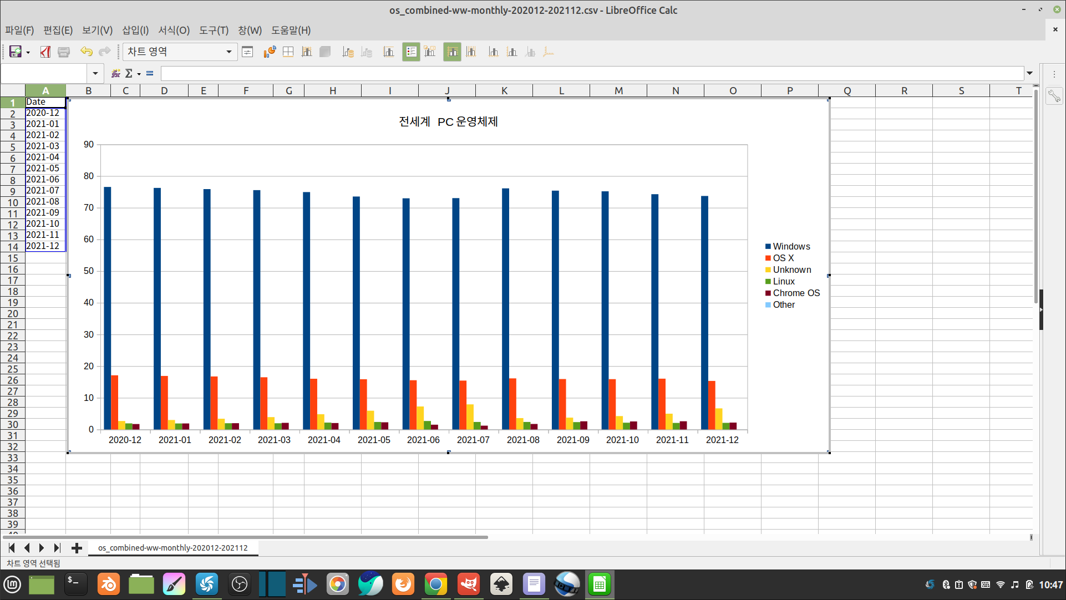Open Format Selection dialog icon
The height and width of the screenshot is (600, 1066).
(247, 52)
